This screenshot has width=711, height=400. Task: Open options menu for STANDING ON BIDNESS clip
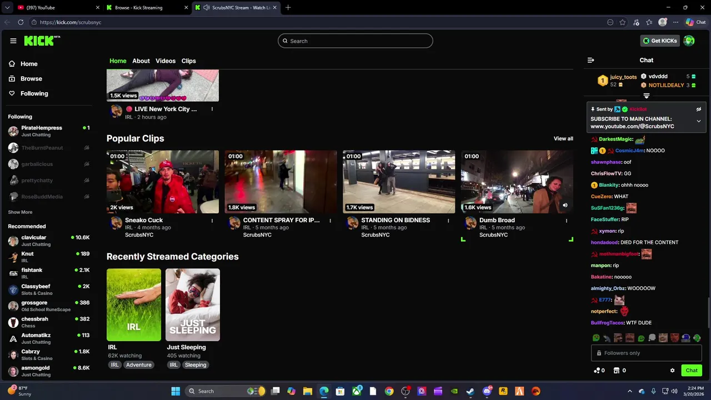pos(448,221)
